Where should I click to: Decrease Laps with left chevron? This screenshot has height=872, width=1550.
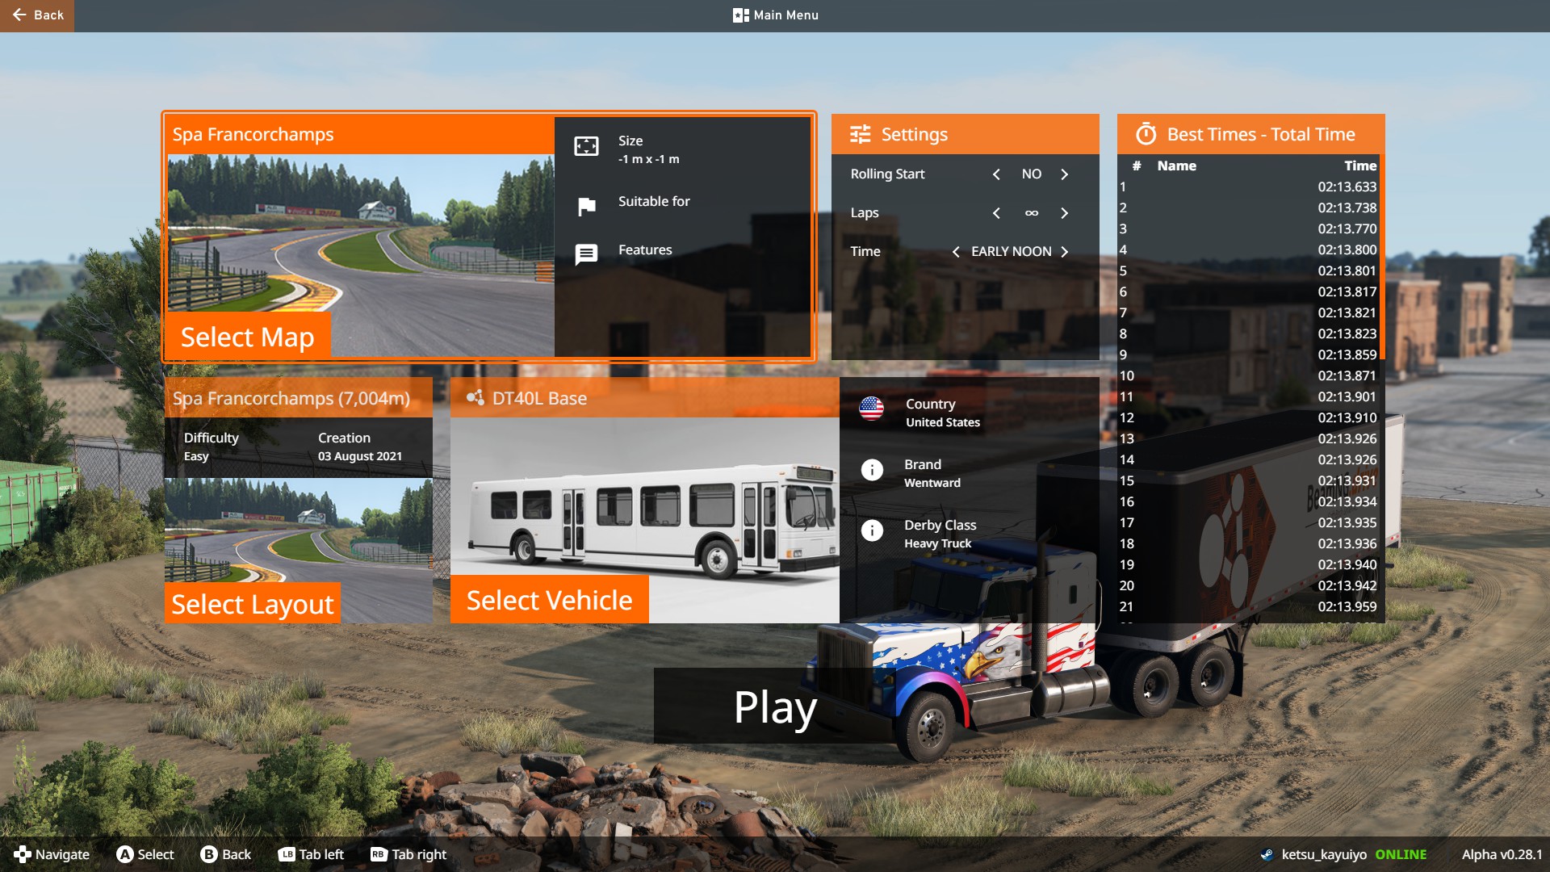click(996, 213)
